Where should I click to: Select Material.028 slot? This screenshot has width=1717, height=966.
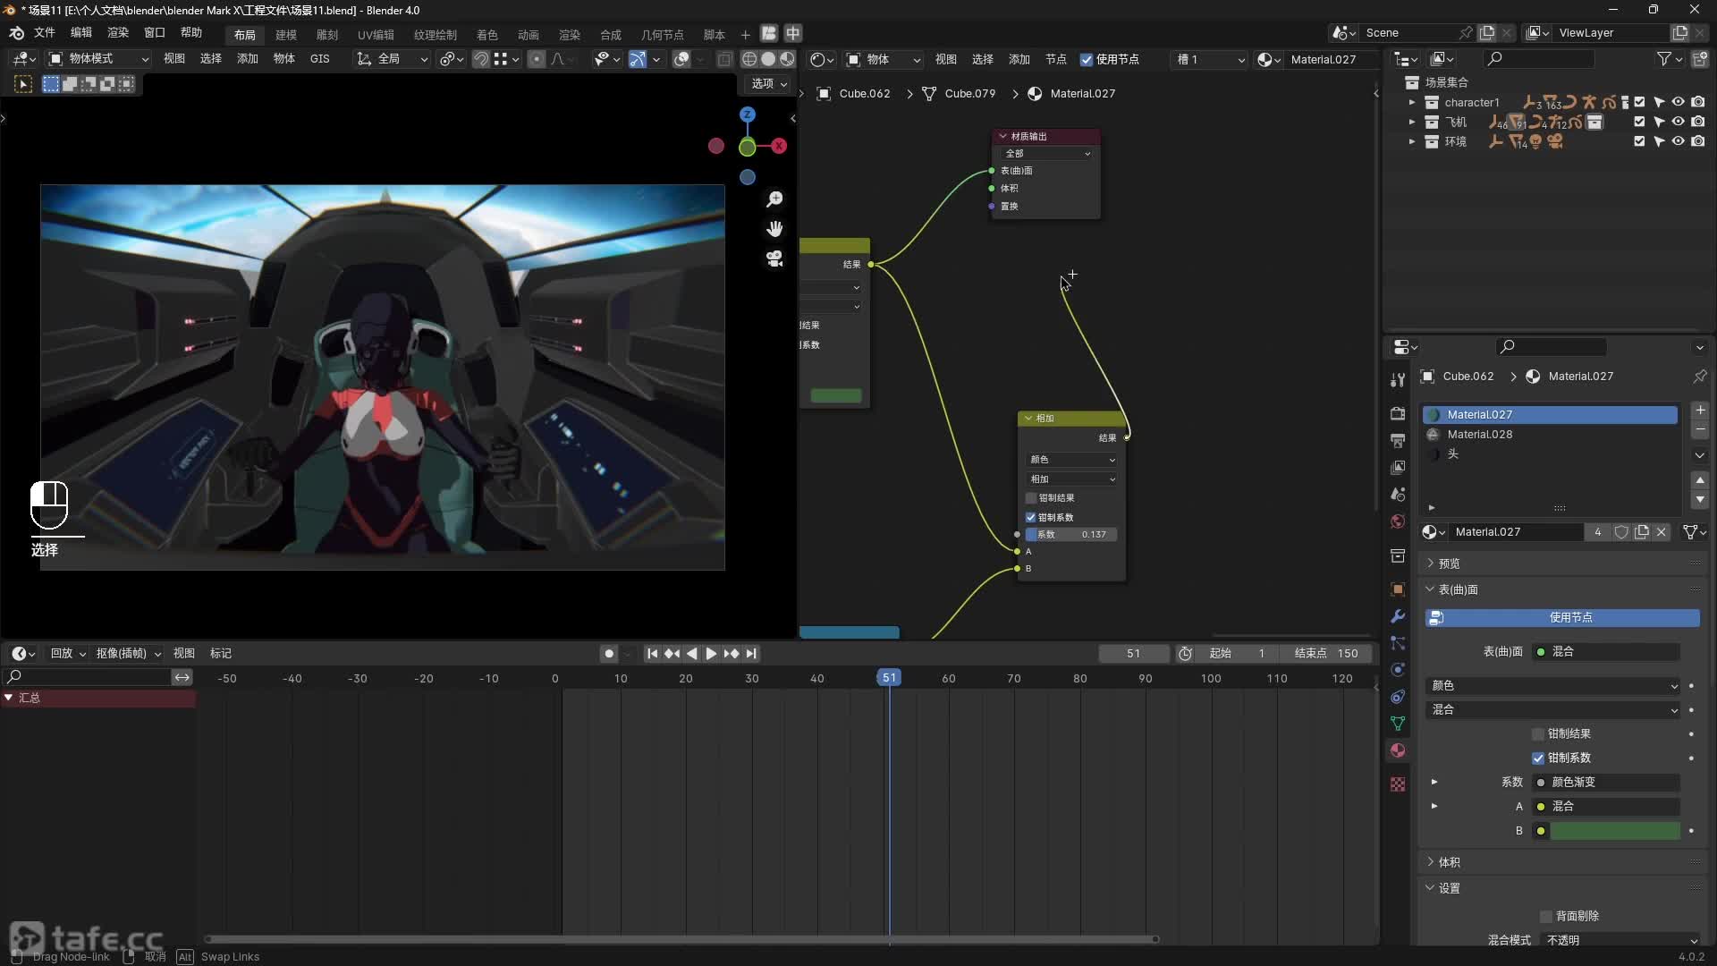tap(1550, 435)
